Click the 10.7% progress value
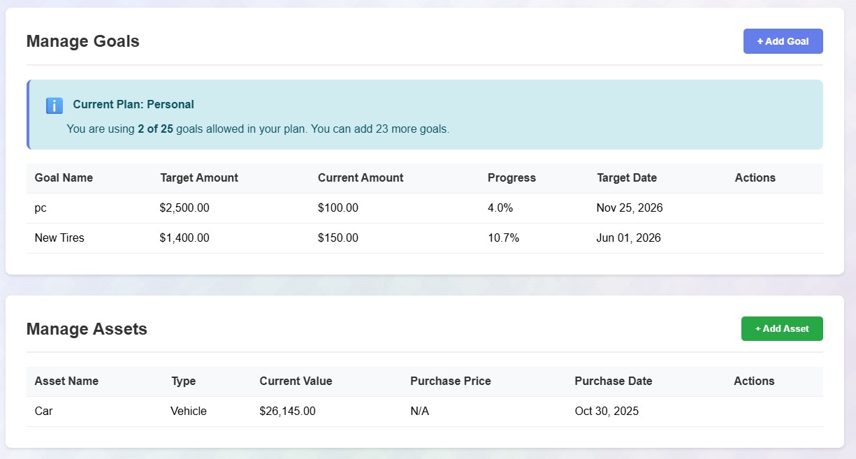 [503, 238]
